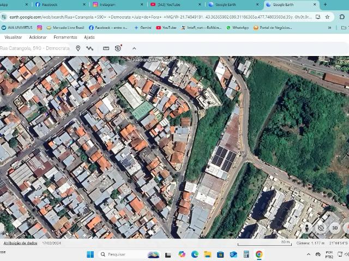
Task: Click the Rua Carangola search field
Action: click(x=35, y=48)
